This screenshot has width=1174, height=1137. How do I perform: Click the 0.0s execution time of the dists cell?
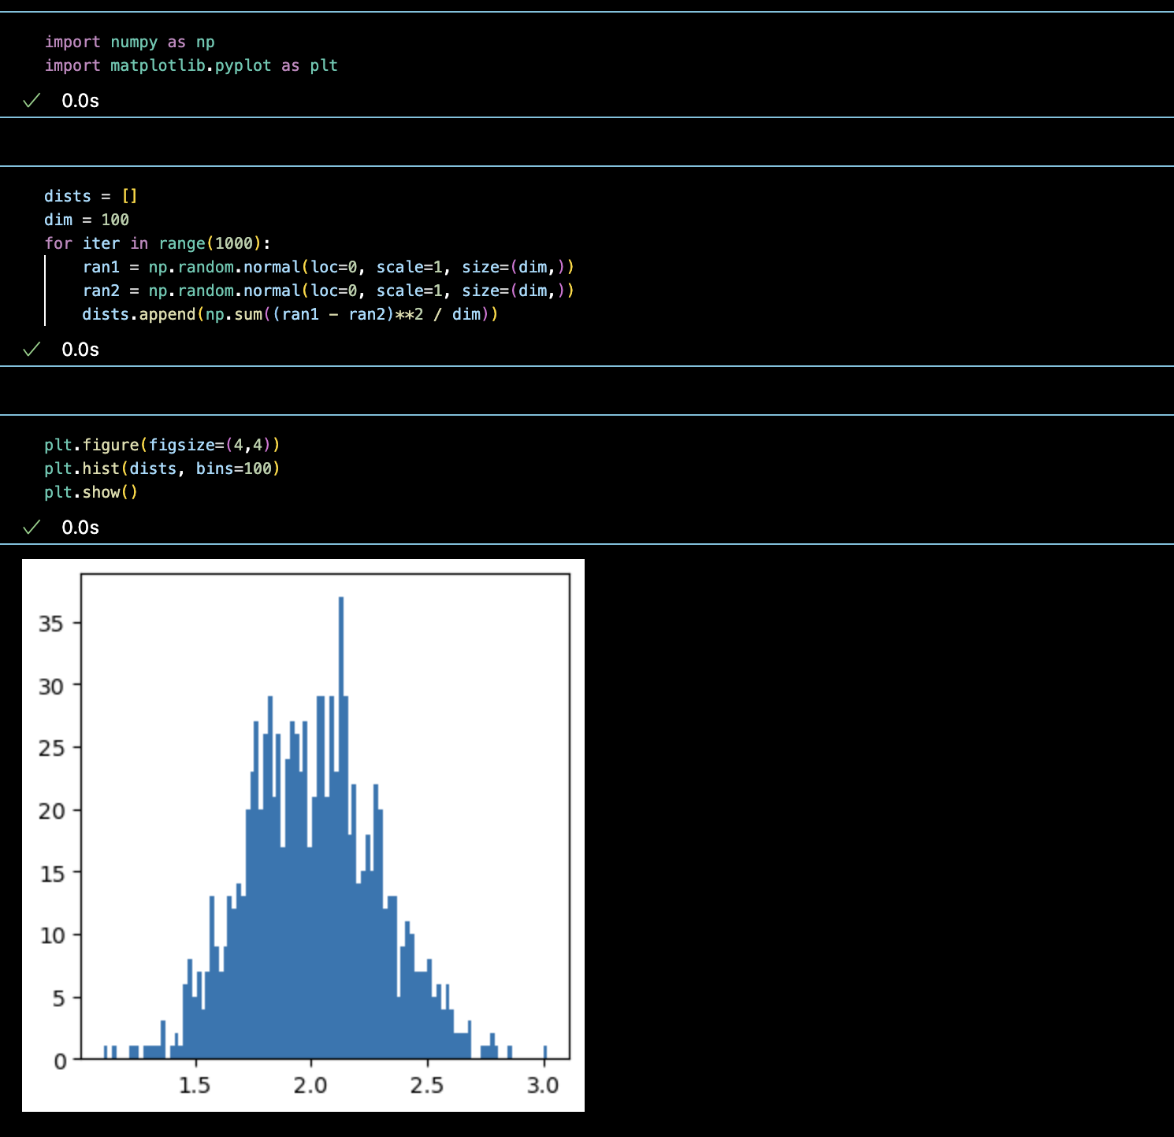80,350
